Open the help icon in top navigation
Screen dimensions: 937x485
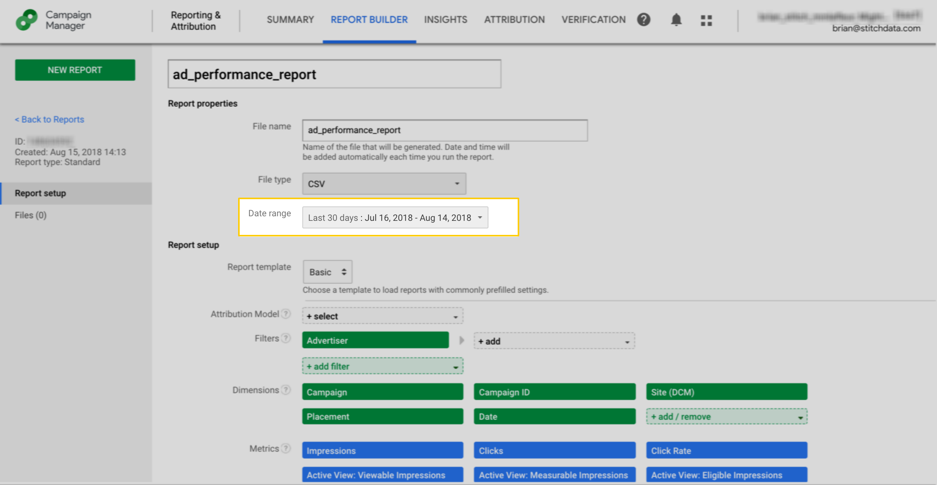point(643,19)
